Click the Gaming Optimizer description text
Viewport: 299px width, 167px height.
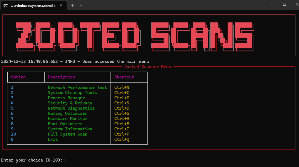click(x=67, y=113)
